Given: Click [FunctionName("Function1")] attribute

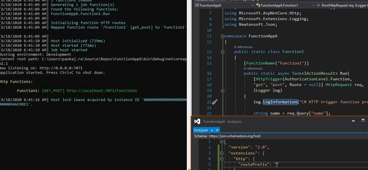Looking at the screenshot, I should tap(276, 63).
